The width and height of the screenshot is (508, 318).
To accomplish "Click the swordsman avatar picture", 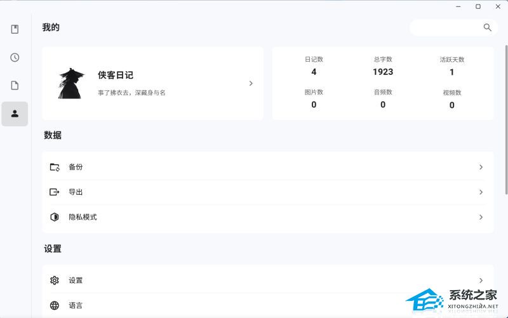I will pyautogui.click(x=71, y=83).
